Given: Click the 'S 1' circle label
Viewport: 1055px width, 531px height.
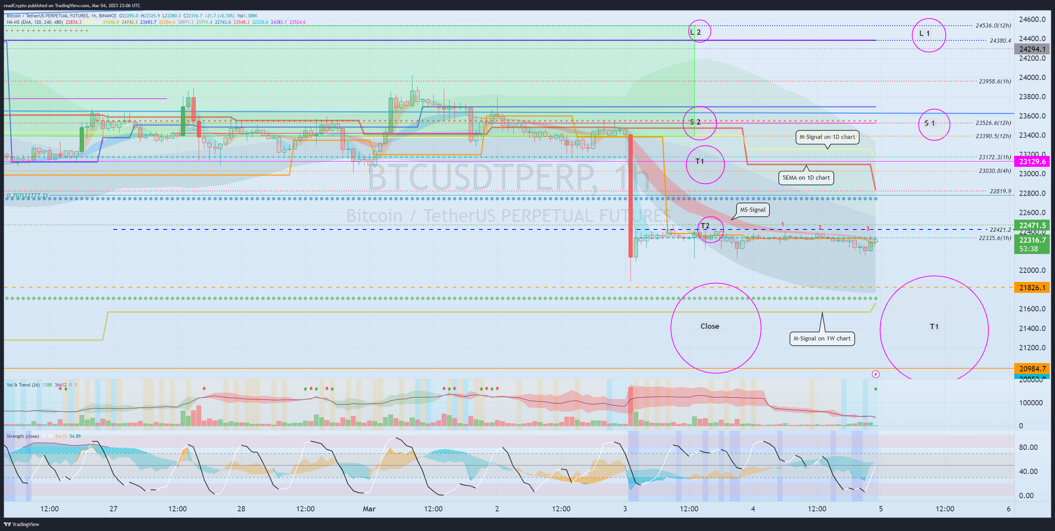Looking at the screenshot, I should point(930,123).
